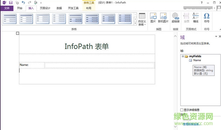The image size is (221, 130).
Task: Insert a horizontal line with the 横线 icon
Action: point(195,18)
